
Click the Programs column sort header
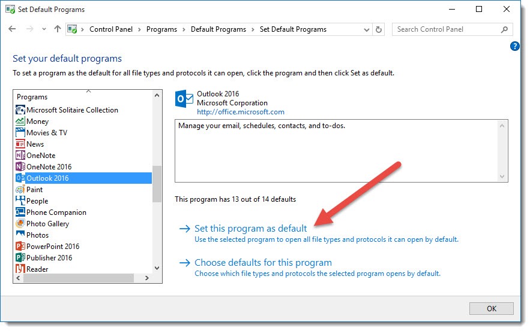tap(83, 96)
